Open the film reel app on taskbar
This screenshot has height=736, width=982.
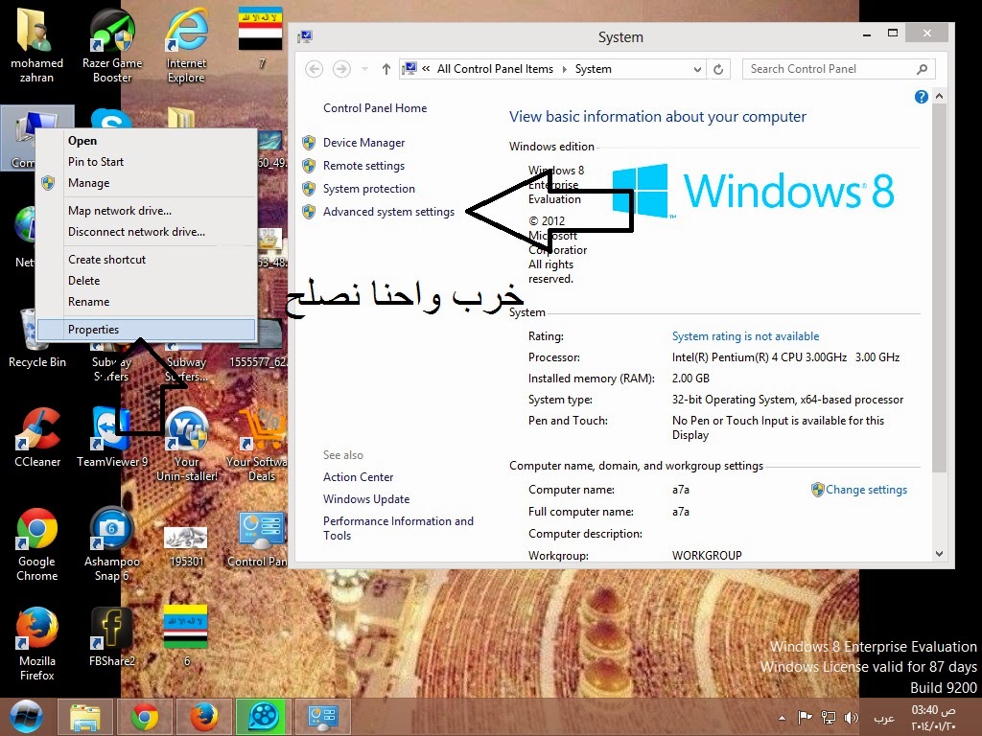[x=263, y=717]
